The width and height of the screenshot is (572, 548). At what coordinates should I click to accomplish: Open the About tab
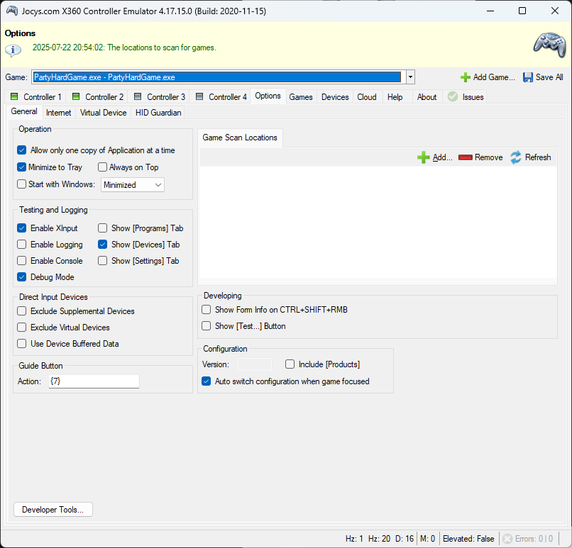(x=427, y=97)
